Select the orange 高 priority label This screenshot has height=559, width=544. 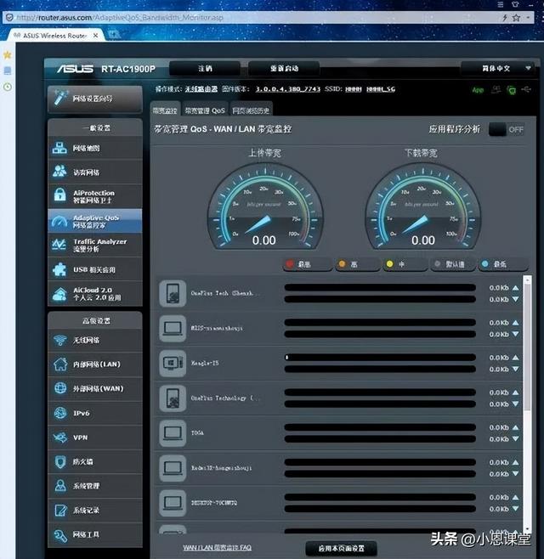pos(357,264)
